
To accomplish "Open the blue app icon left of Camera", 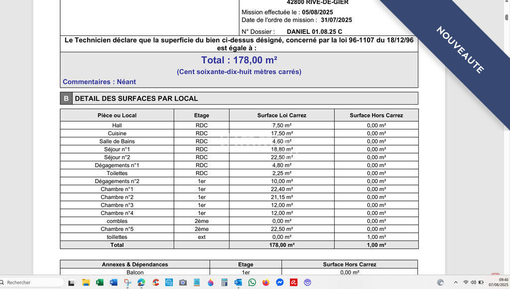I will coord(169,283).
